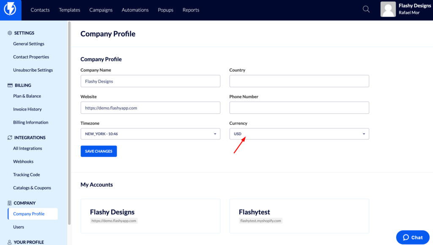Click the Company building icon
The height and width of the screenshot is (245, 433).
(9, 203)
